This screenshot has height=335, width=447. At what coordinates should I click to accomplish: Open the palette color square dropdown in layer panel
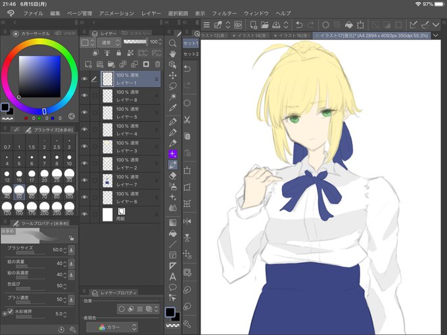[x=87, y=43]
